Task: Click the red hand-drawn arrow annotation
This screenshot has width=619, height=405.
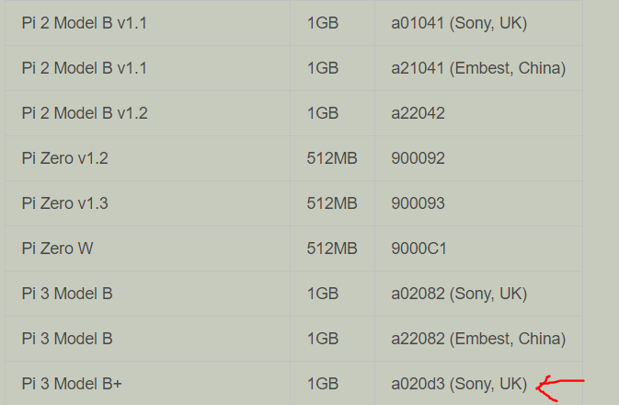Action: (560, 388)
